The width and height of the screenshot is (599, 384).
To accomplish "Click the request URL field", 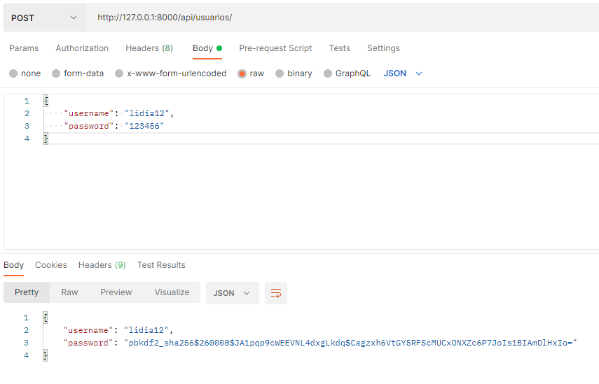I will [342, 17].
